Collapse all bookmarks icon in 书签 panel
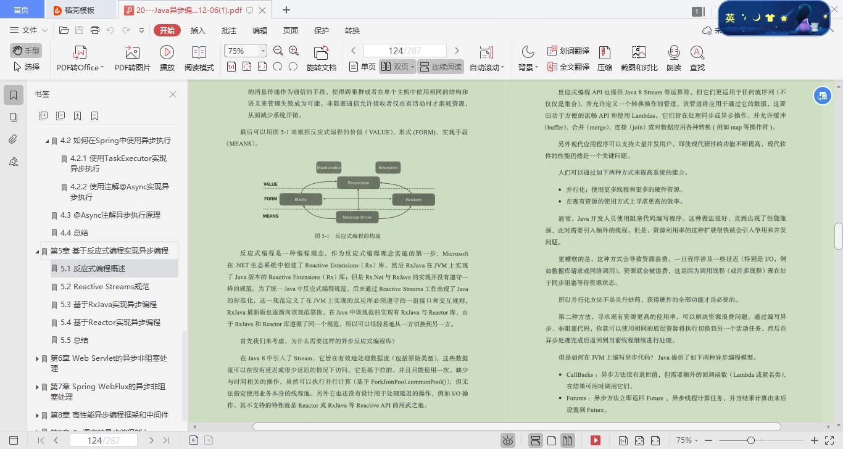 tap(60, 115)
